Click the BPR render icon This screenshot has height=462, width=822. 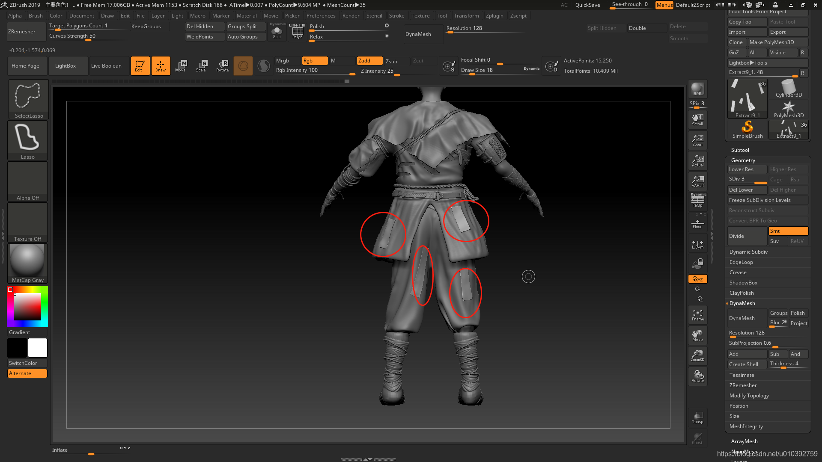697,89
